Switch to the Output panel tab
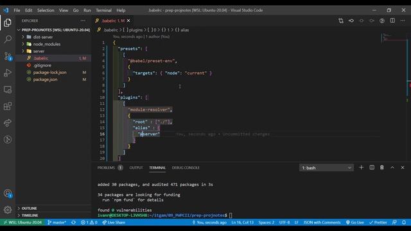411x231 pixels. pos(136,167)
